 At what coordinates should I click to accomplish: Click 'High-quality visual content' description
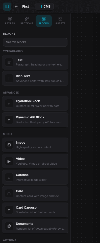point(33,147)
